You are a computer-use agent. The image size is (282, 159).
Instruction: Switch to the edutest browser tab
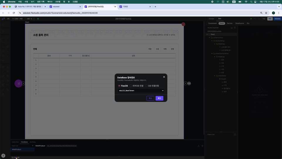(x=65, y=7)
